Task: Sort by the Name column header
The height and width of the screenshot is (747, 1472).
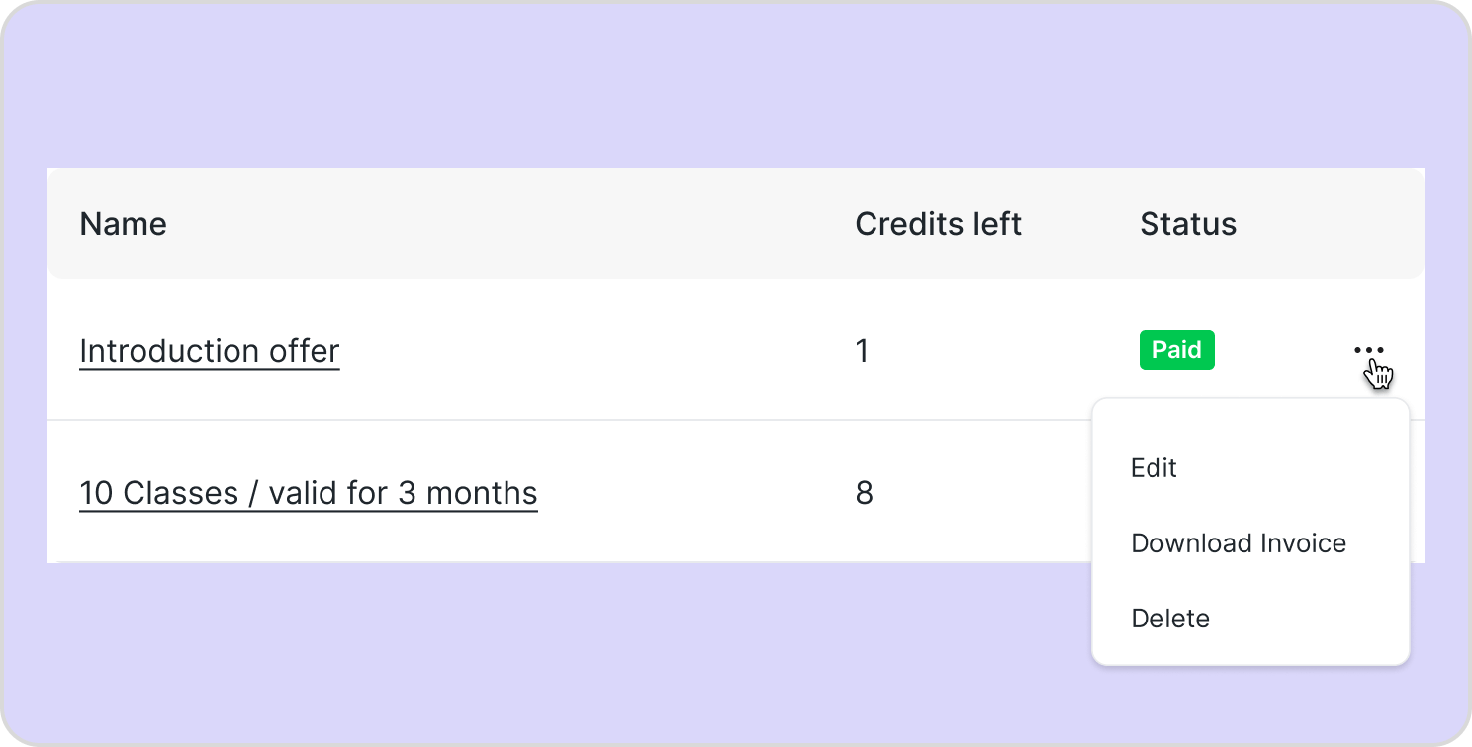Action: coord(123,224)
